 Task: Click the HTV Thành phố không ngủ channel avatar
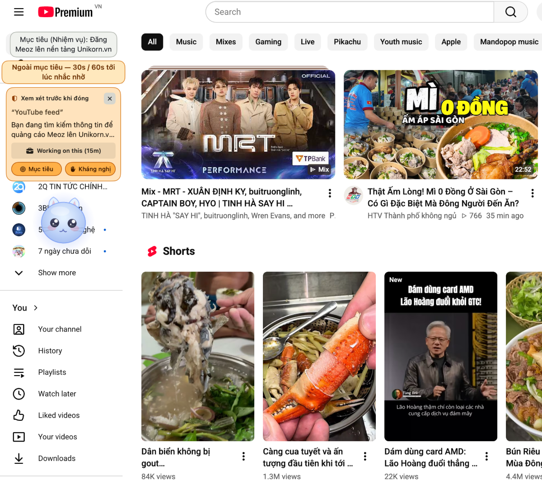353,195
